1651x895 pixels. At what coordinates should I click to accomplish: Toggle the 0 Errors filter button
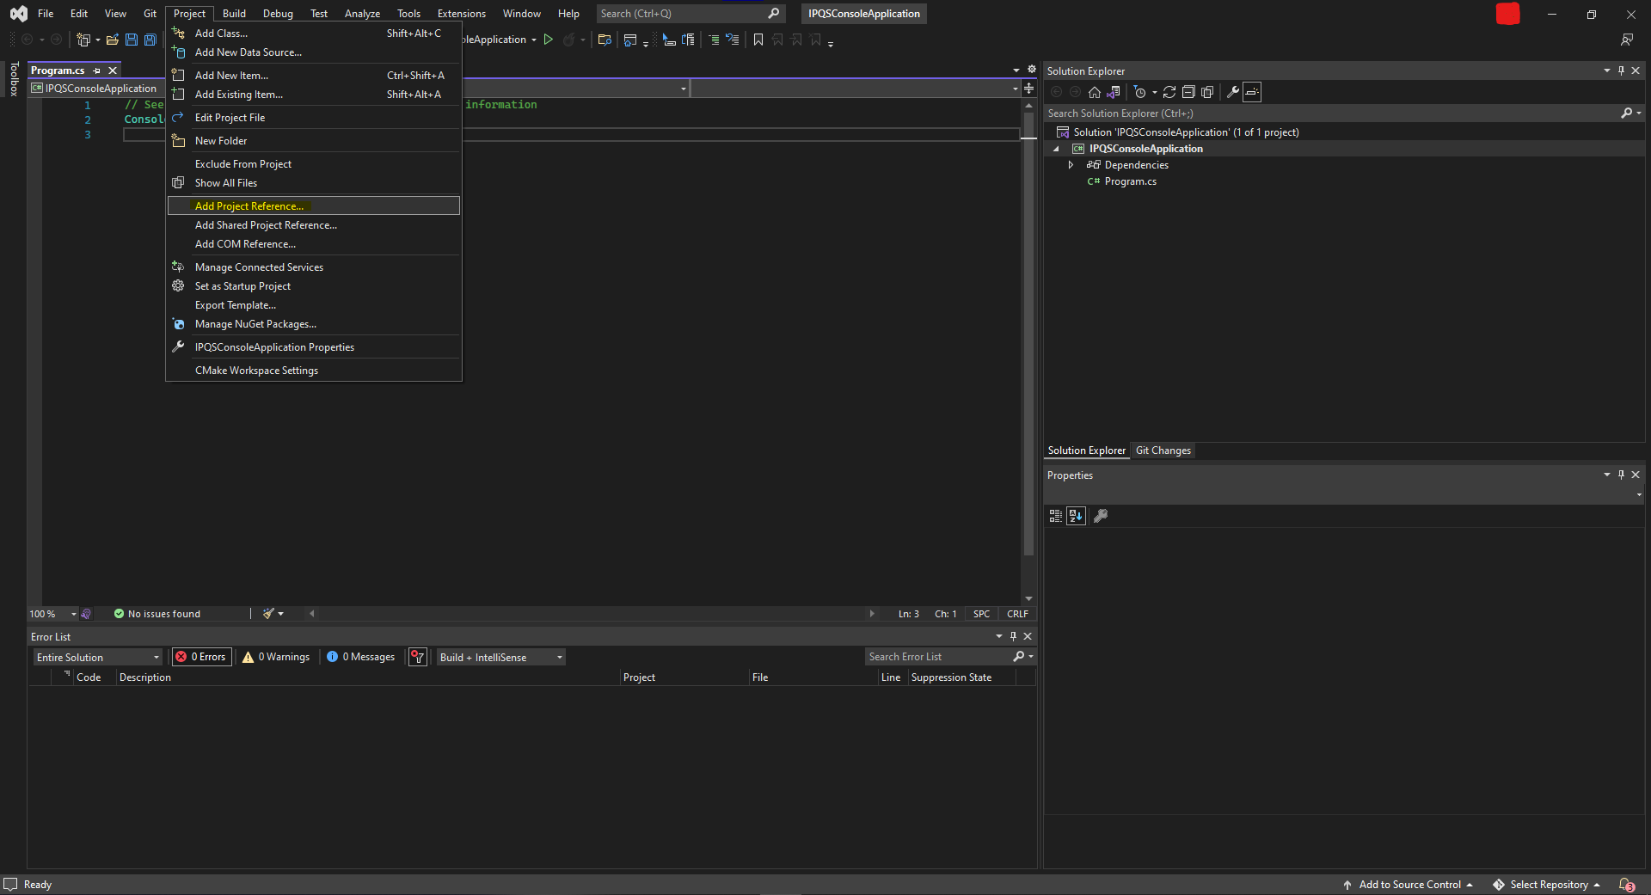(x=202, y=657)
